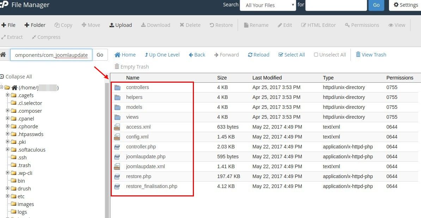Image resolution: width=421 pixels, height=218 pixels.
Task: Select the Move file icon
Action: tap(91, 25)
